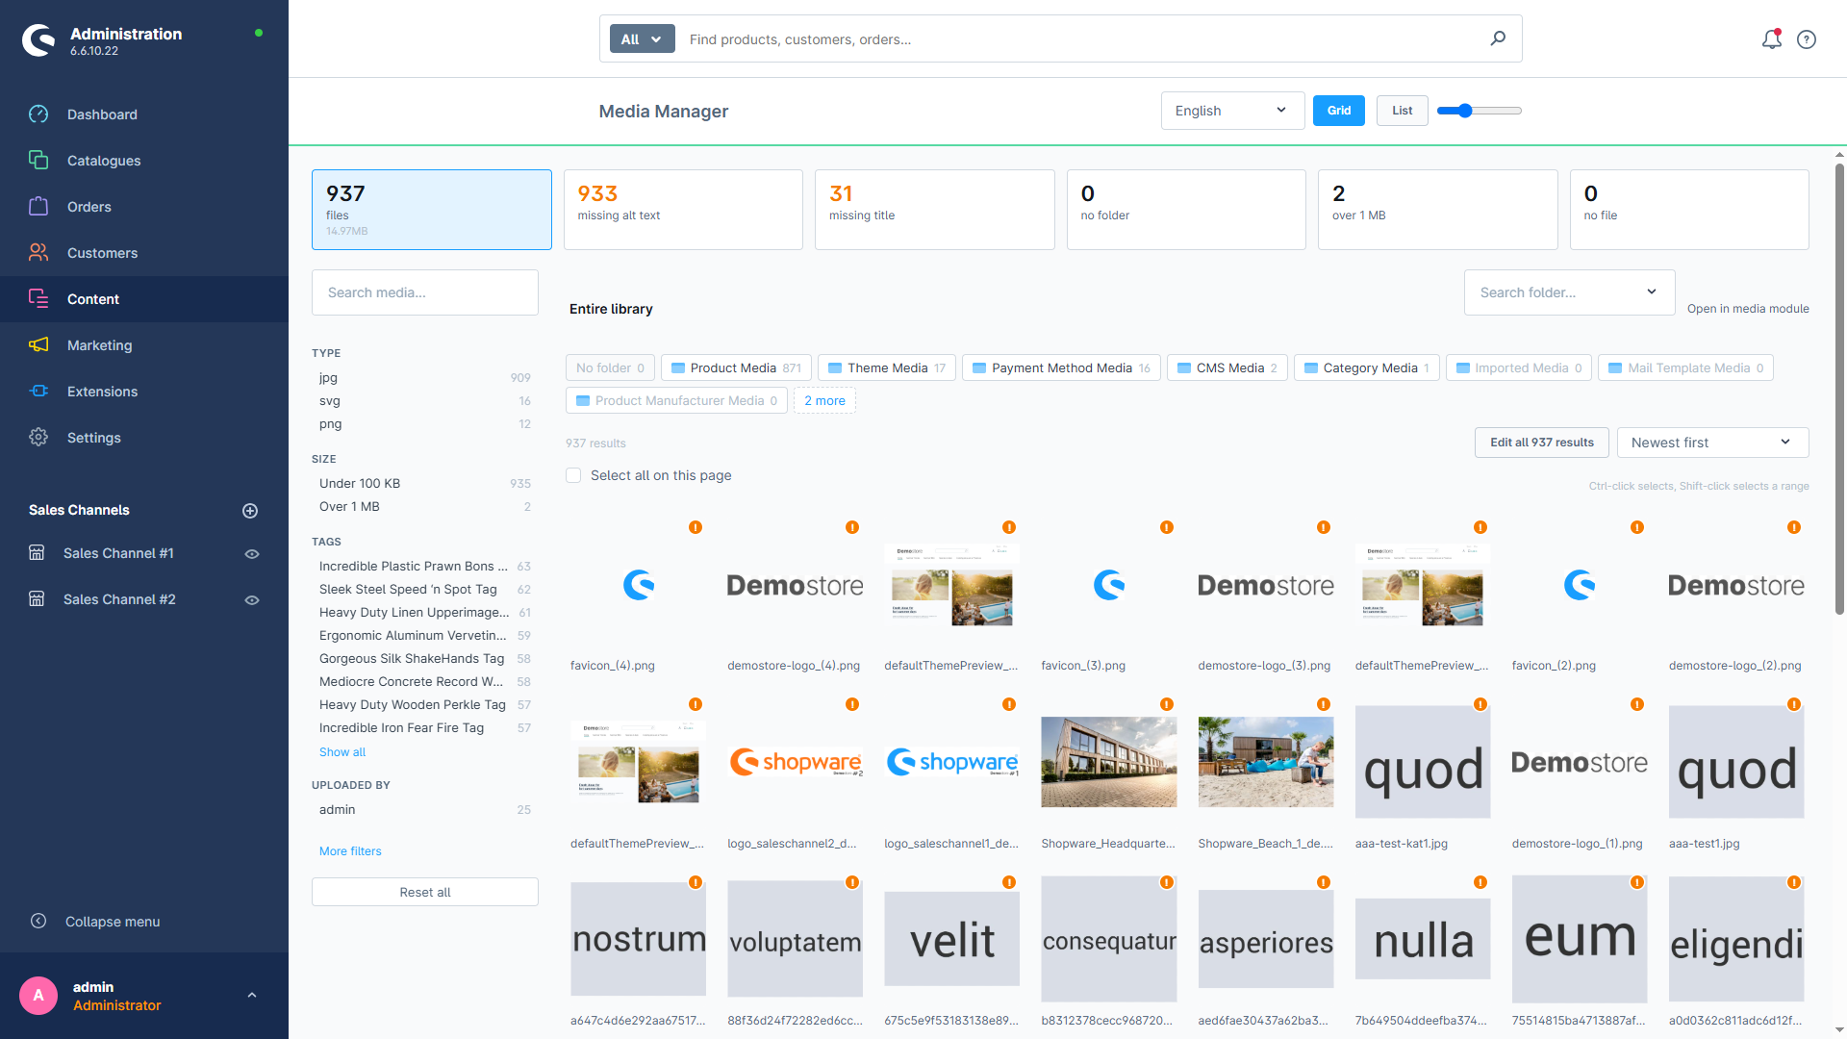This screenshot has height=1039, width=1847.
Task: Open the Newest first sort dropdown
Action: click(x=1712, y=443)
